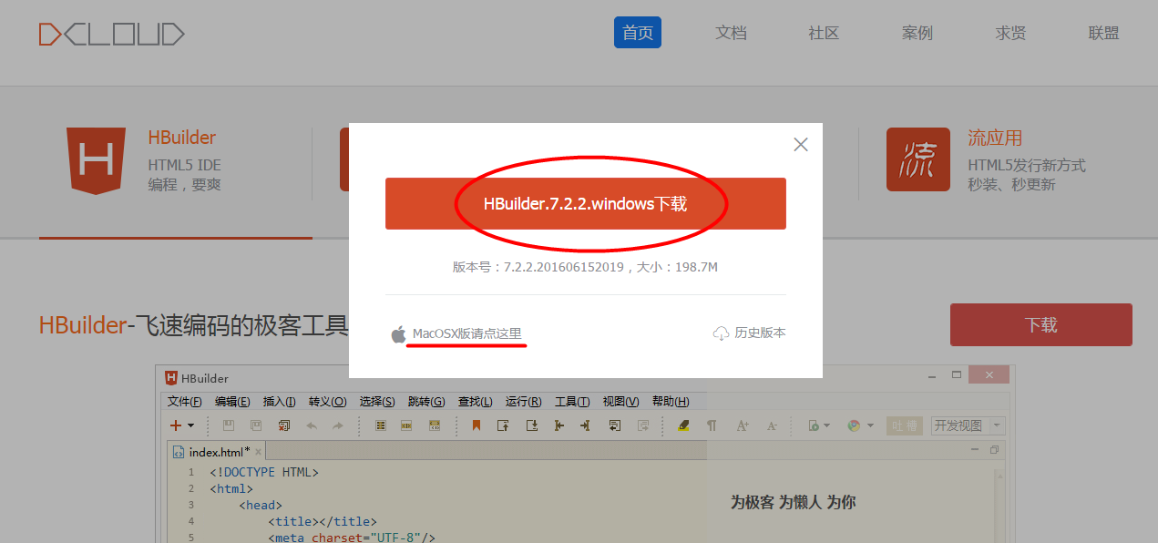Viewport: 1158px width, 543px height.
Task: Click HBuilder.7.2.2.windows下载 button
Action: (x=586, y=204)
